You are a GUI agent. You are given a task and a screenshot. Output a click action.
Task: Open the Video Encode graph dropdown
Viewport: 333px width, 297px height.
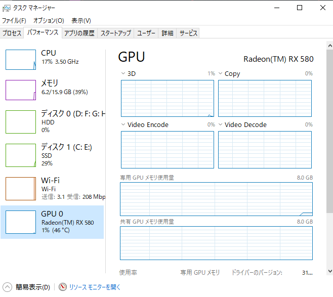(123, 124)
